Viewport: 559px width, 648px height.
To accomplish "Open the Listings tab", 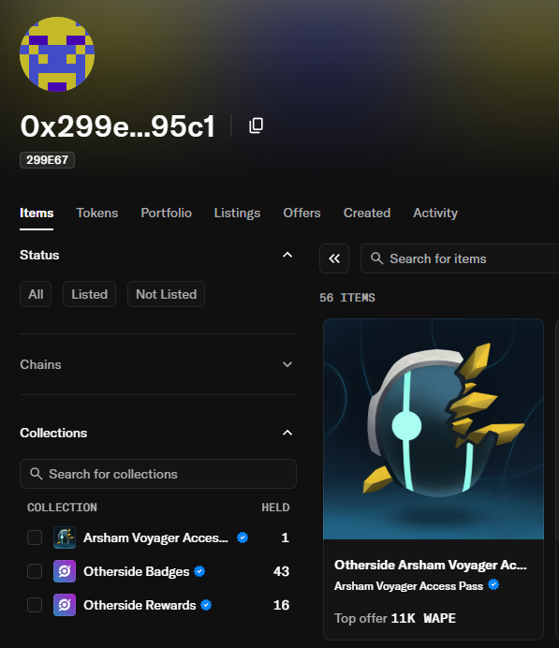I will click(237, 214).
